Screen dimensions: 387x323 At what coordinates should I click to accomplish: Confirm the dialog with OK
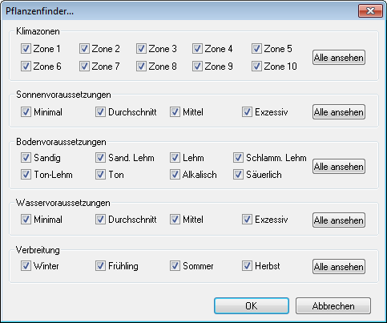coord(252,306)
